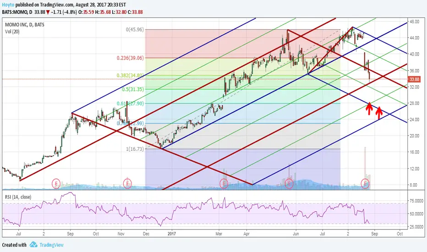Click the Apr label on the time axis
Screen dimensions: 427x252
point(246,234)
